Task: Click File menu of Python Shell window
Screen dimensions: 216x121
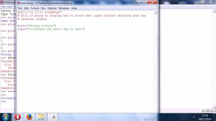Action: pyautogui.click(x=3, y=7)
